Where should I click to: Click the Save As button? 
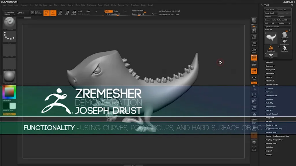(284, 10)
